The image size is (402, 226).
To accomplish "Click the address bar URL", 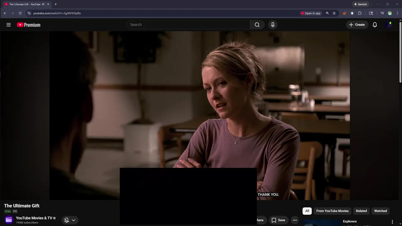I will coord(57,13).
